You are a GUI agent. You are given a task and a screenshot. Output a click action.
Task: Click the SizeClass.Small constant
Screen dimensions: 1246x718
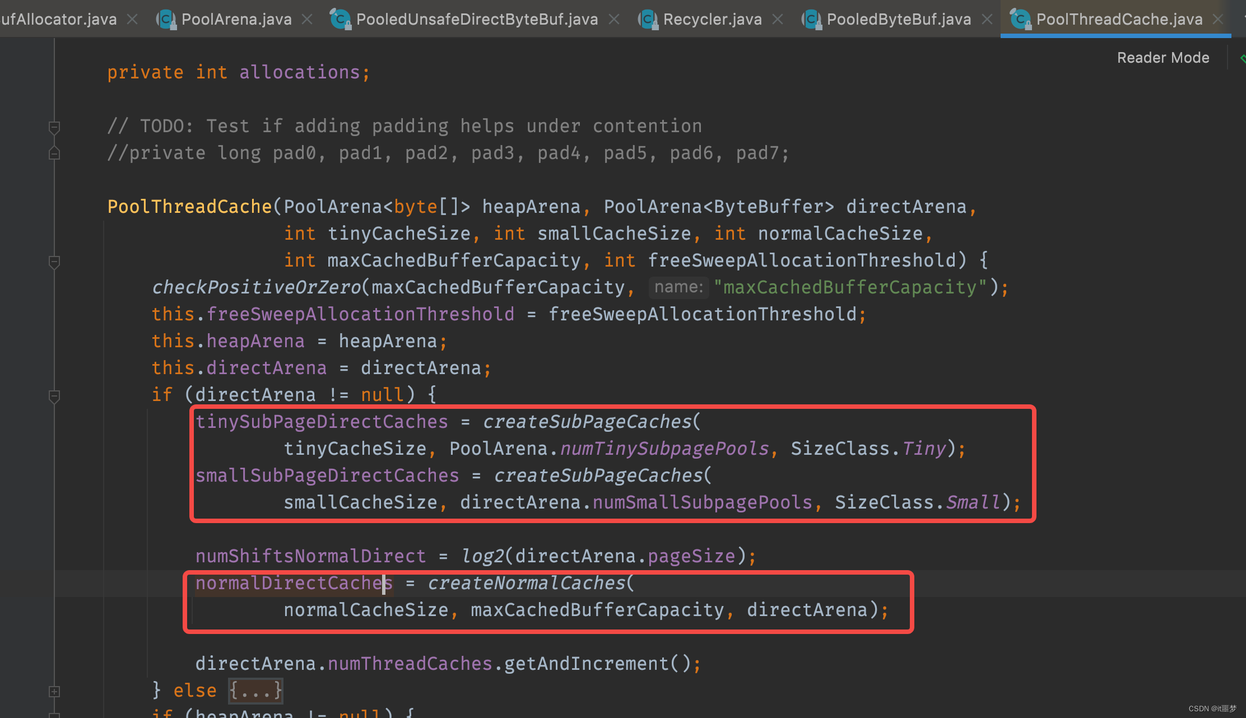(x=918, y=502)
